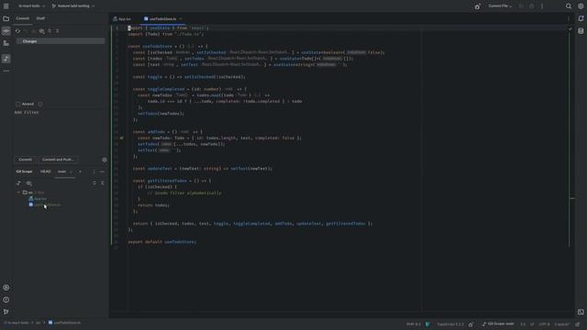The height and width of the screenshot is (330, 587).
Task: Click the Commit and Push button
Action: click(x=58, y=159)
